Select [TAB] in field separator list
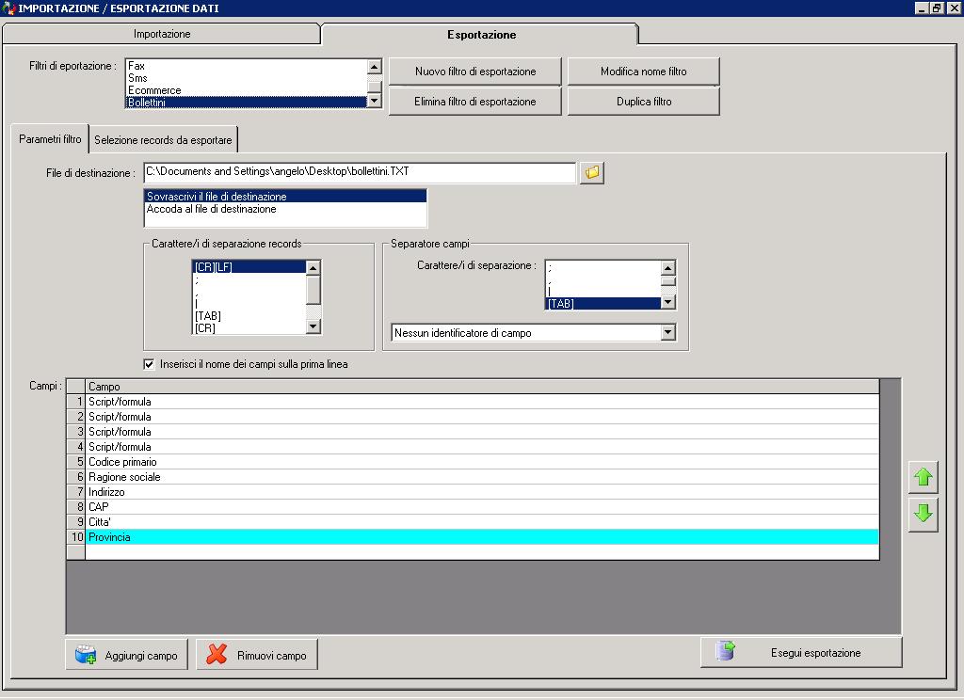Screen dimensions: 964x700 [x=602, y=304]
